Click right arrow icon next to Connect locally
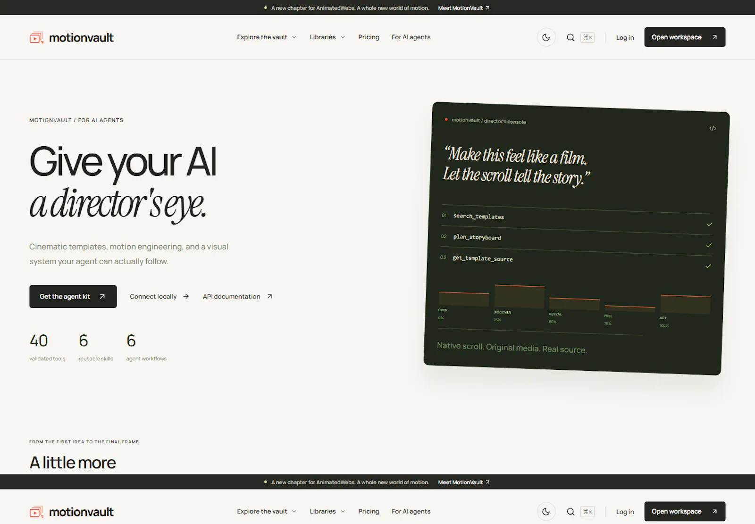Viewport: 755px width, 524px height. pyautogui.click(x=186, y=297)
